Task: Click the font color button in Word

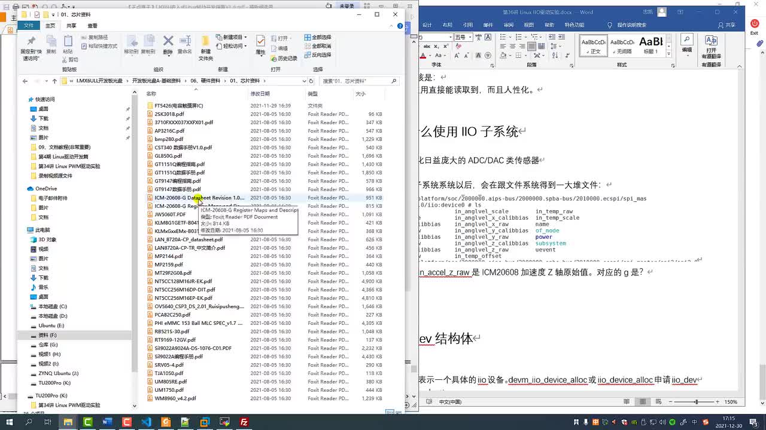Action: pos(423,56)
